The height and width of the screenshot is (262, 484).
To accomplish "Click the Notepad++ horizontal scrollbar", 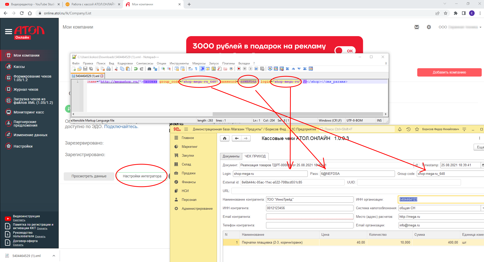I will 298,114.
